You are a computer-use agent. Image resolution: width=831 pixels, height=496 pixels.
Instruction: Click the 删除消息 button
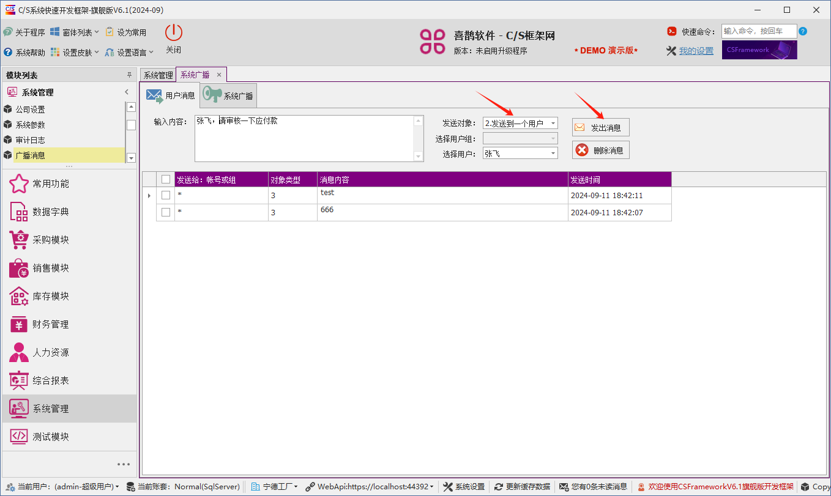(x=600, y=150)
